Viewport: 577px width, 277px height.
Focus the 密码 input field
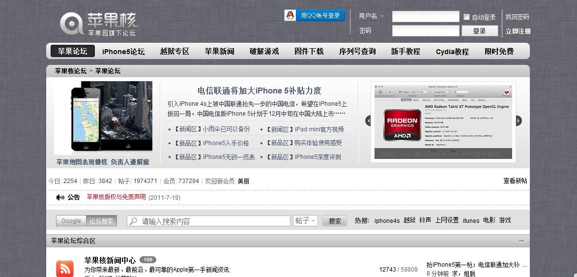point(426,31)
